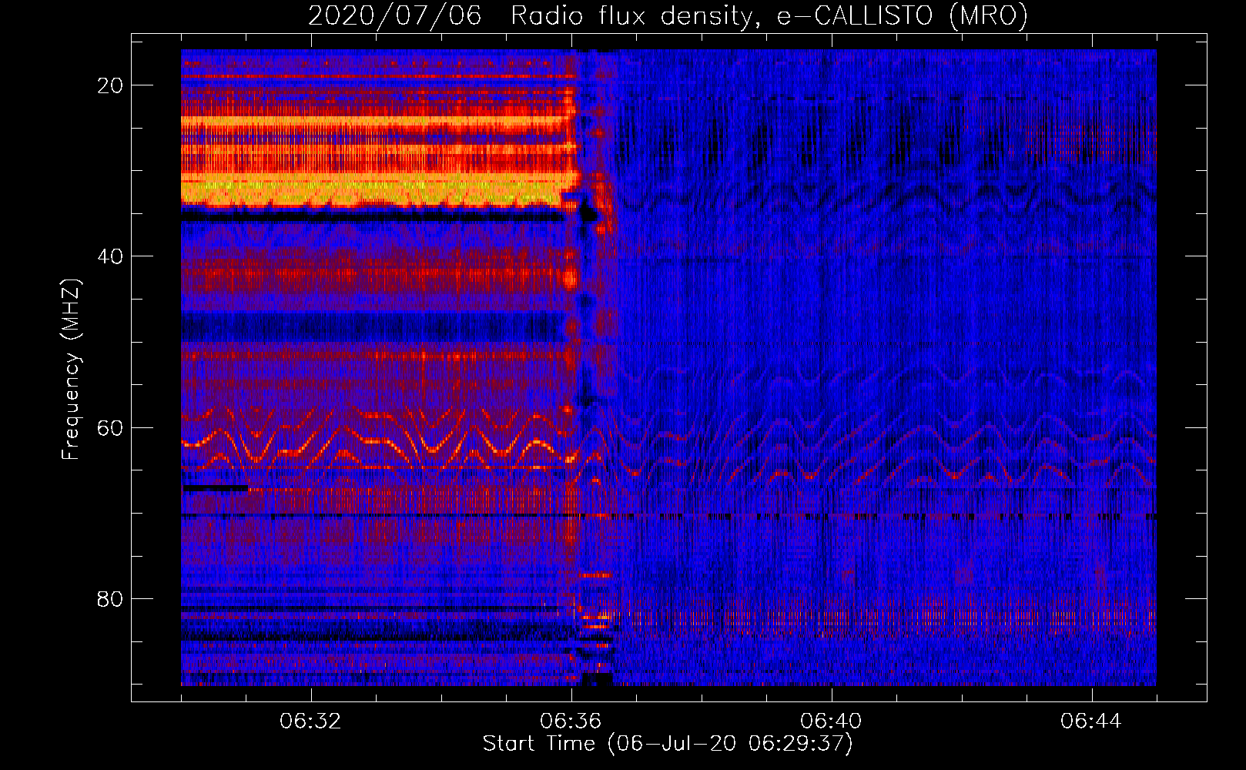The height and width of the screenshot is (770, 1246).
Task: Click the 06:44 time tick label
Action: tap(1091, 721)
